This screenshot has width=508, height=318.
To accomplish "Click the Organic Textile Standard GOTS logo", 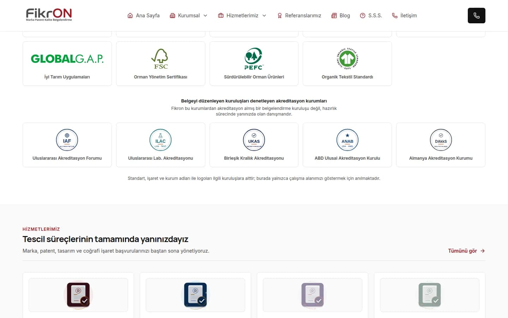I will [347, 59].
